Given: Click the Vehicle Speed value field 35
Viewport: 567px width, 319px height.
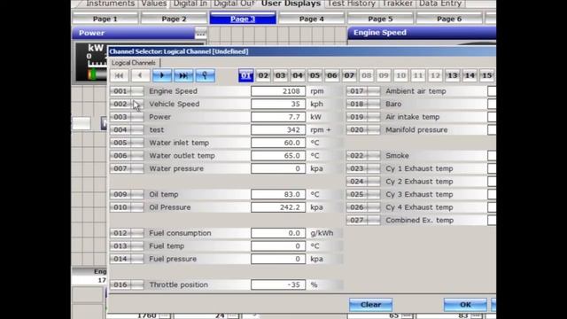Looking at the screenshot, I should [278, 105].
